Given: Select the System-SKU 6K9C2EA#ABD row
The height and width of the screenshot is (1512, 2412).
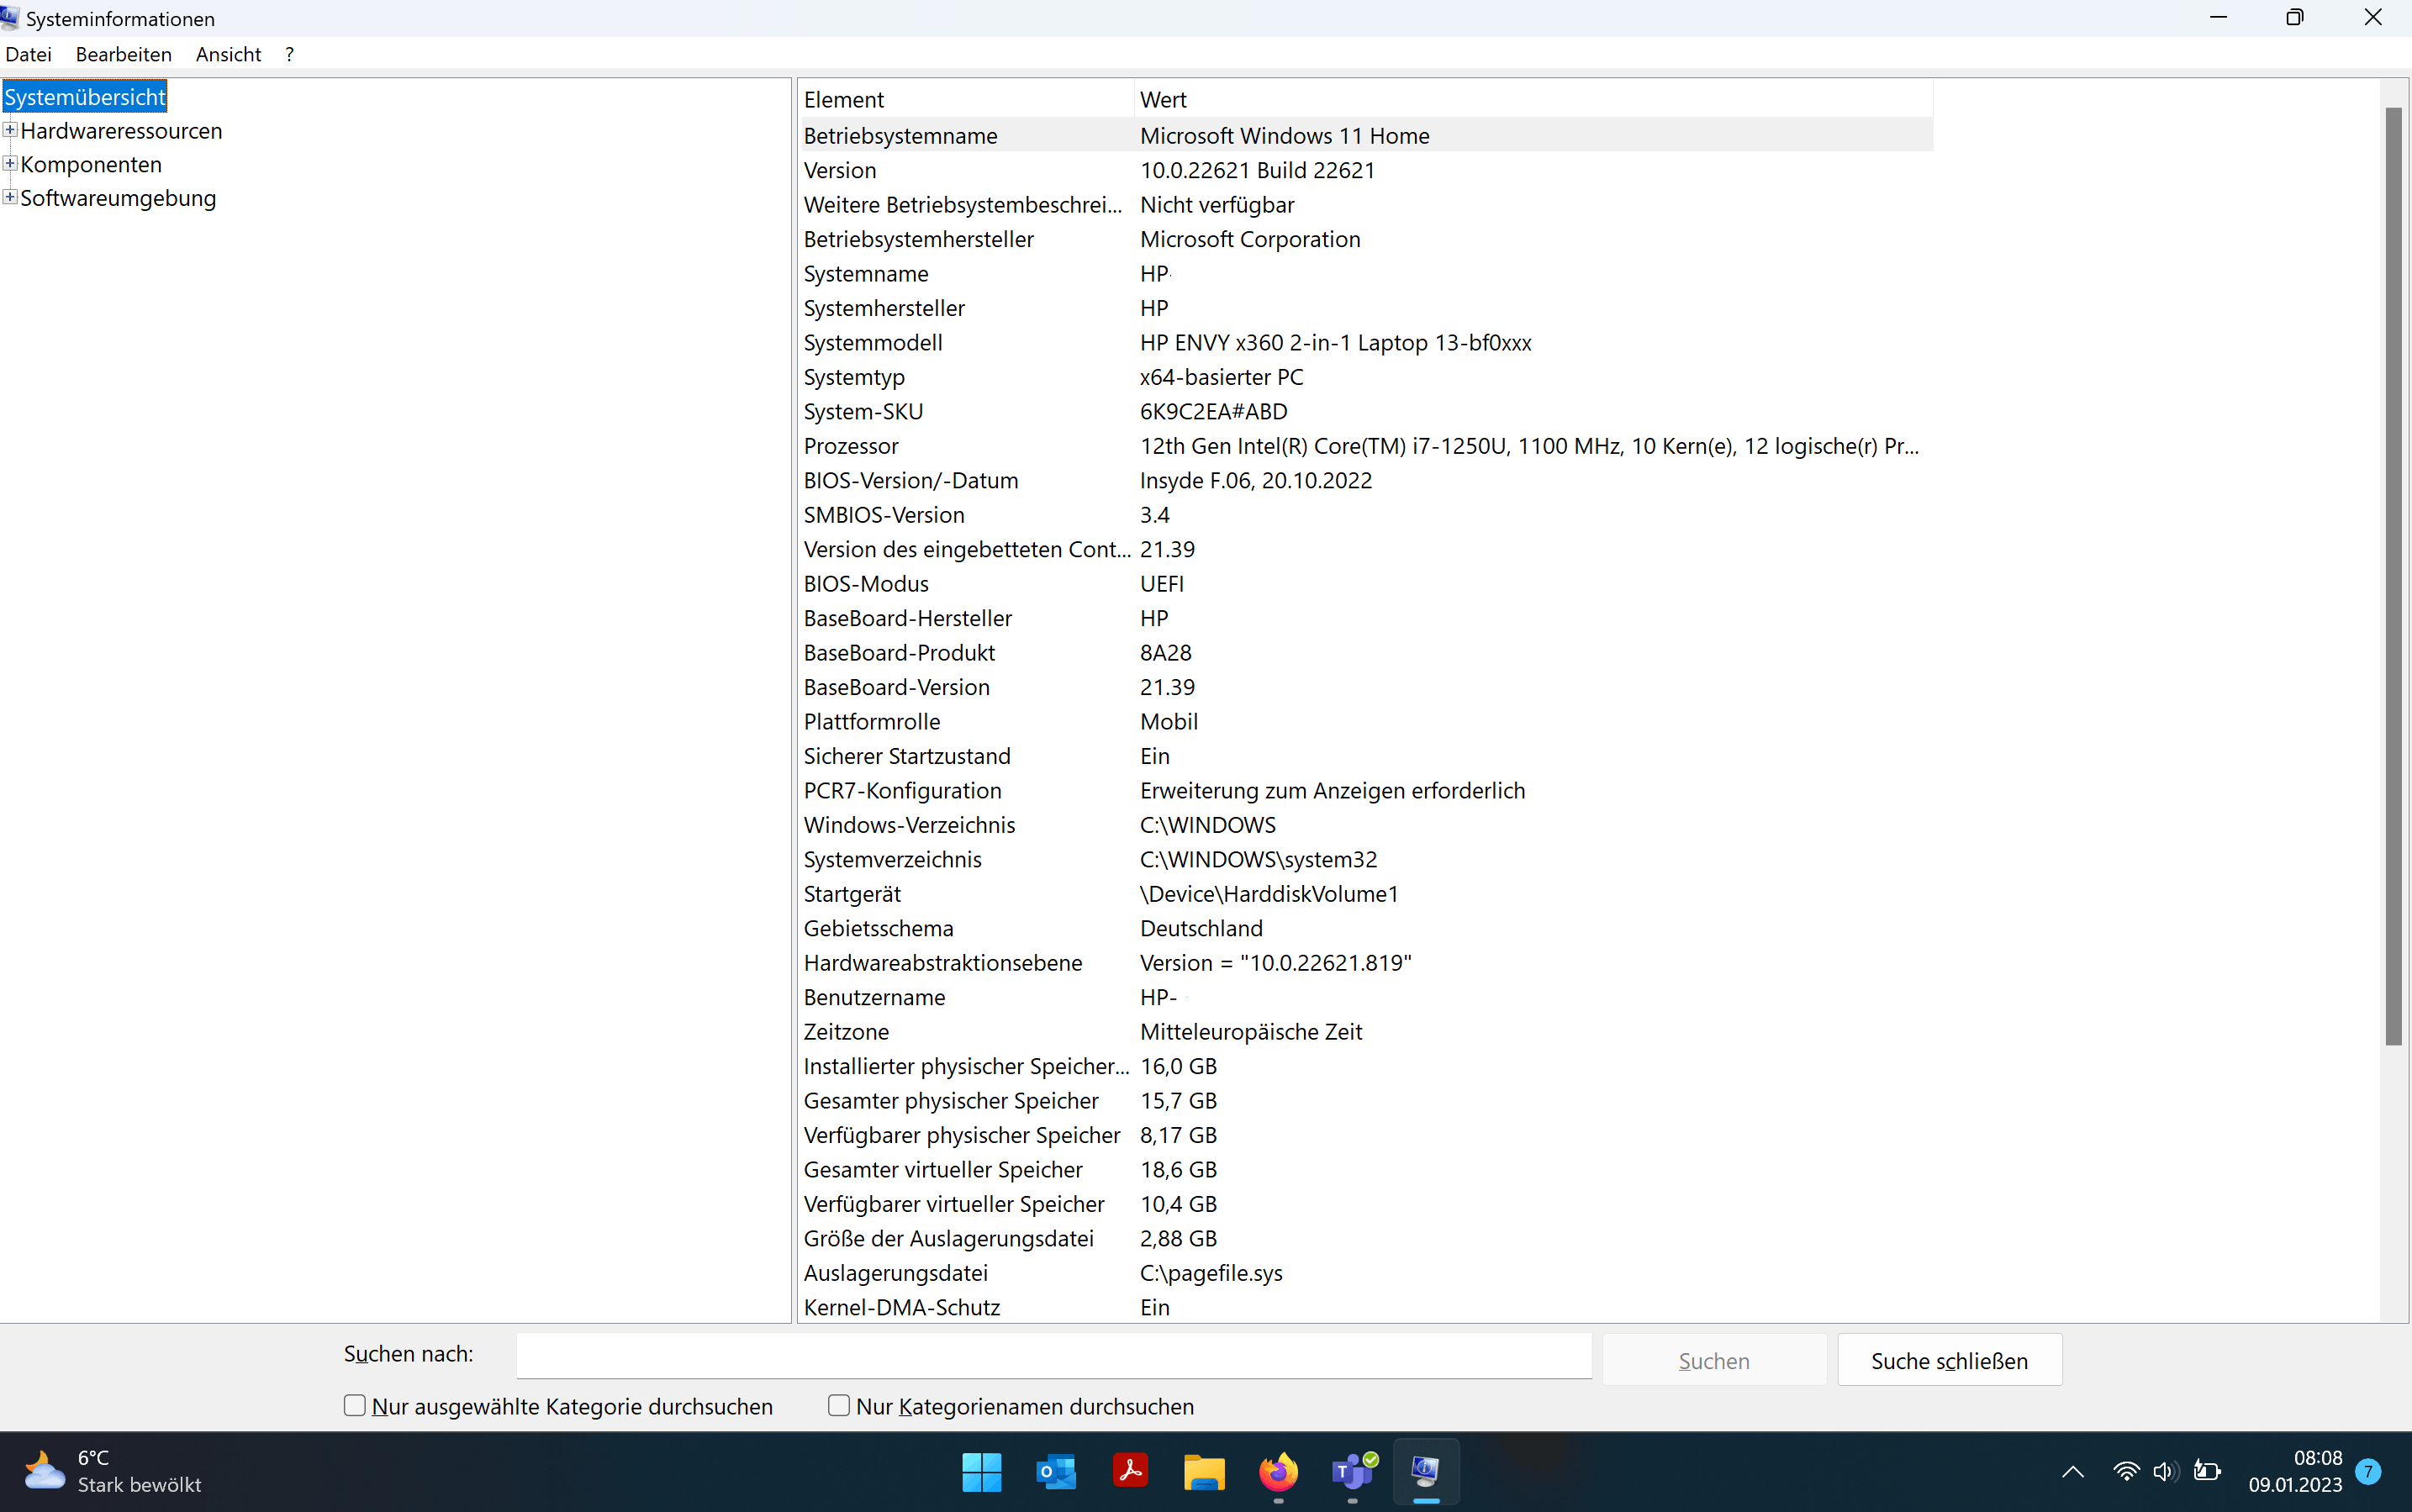Looking at the screenshot, I should (x=1366, y=411).
